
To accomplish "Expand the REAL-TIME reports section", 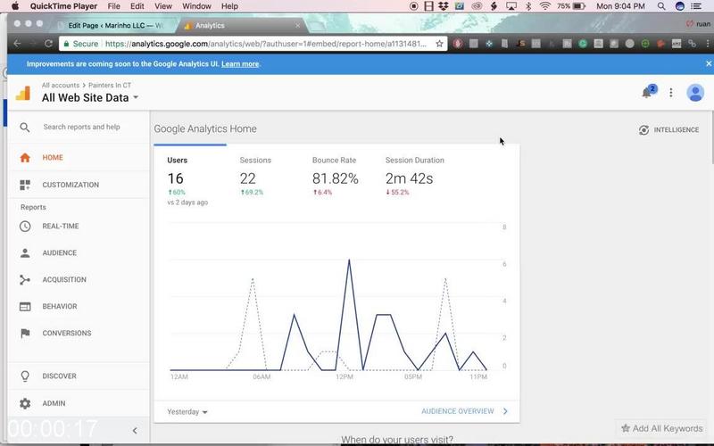I will tap(79, 227).
